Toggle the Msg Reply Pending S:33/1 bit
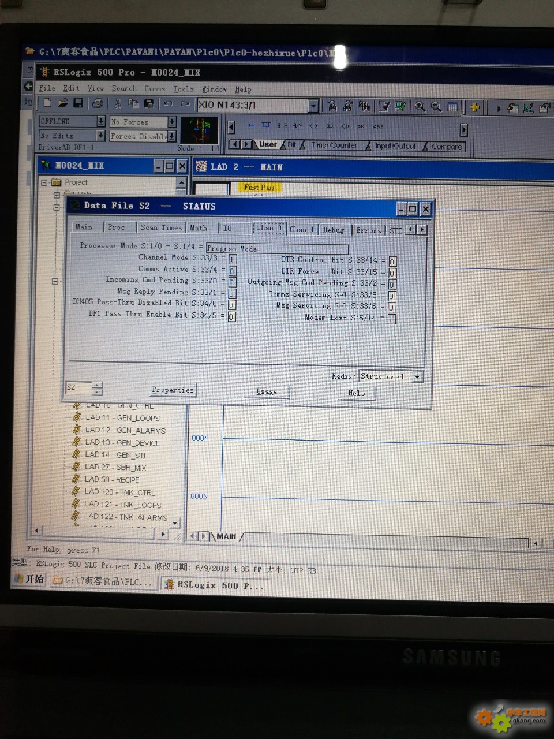The height and width of the screenshot is (739, 554). (x=232, y=293)
